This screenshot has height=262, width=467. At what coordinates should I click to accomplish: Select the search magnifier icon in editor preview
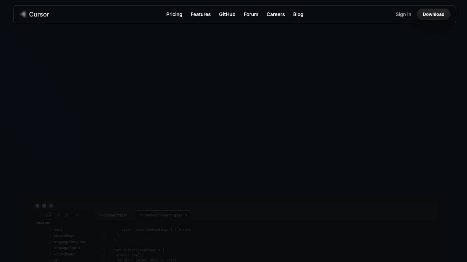(58, 215)
